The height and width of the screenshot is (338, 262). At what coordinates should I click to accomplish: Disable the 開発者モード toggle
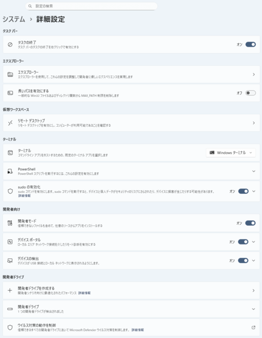click(x=250, y=223)
